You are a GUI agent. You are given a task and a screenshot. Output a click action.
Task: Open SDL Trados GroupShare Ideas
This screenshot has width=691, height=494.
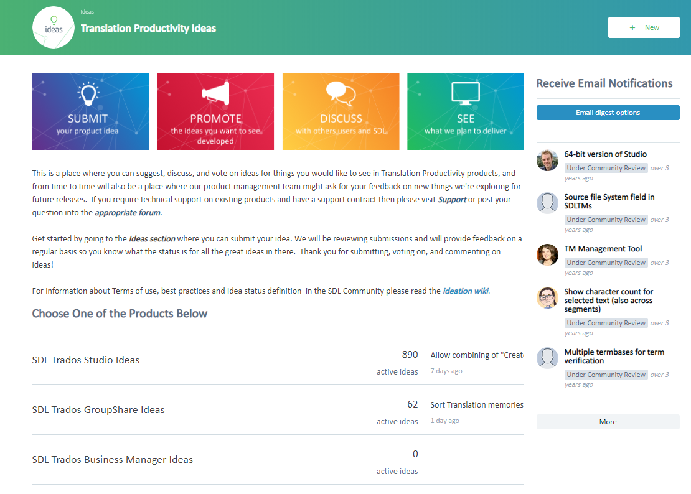98,410
